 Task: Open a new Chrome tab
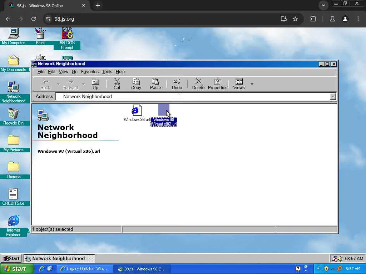(x=98, y=5)
